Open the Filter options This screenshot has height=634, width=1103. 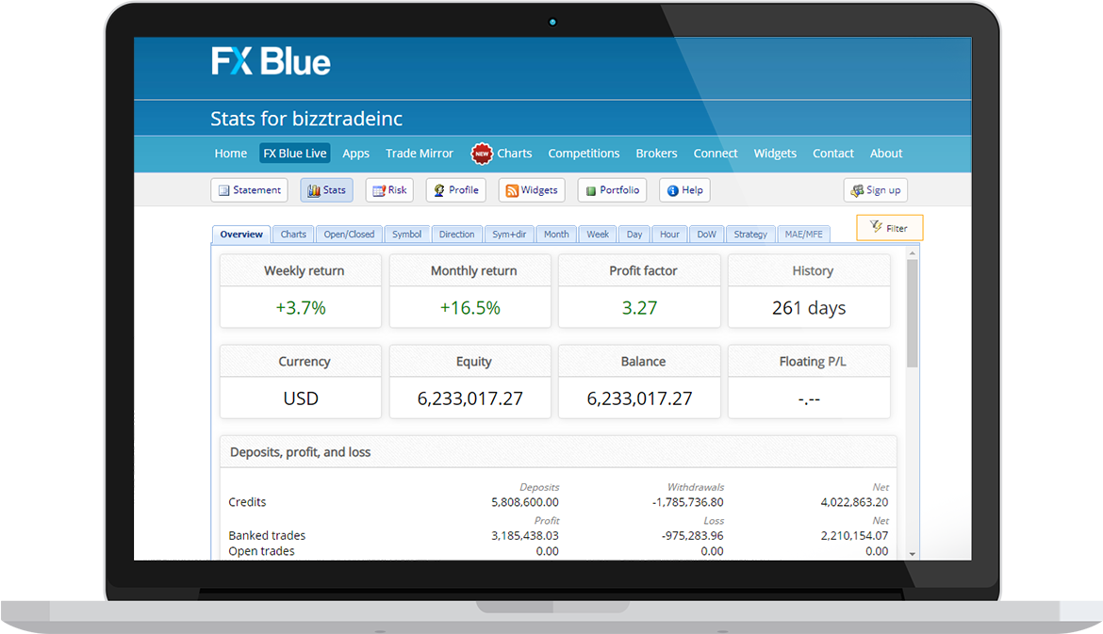pos(889,228)
